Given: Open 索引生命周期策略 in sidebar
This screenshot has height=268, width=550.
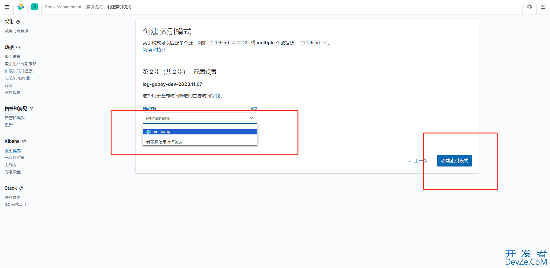Looking at the screenshot, I should point(21,64).
